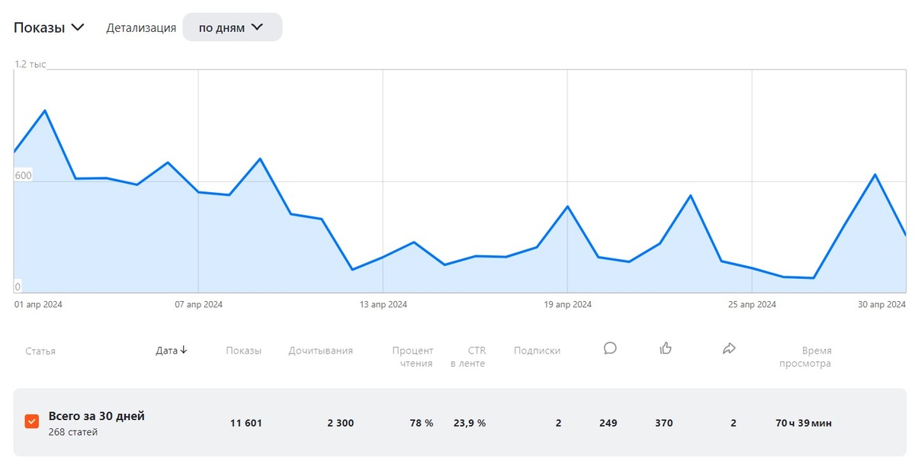Click the likes thumbs-up column icon
The height and width of the screenshot is (471, 915).
pyautogui.click(x=666, y=348)
